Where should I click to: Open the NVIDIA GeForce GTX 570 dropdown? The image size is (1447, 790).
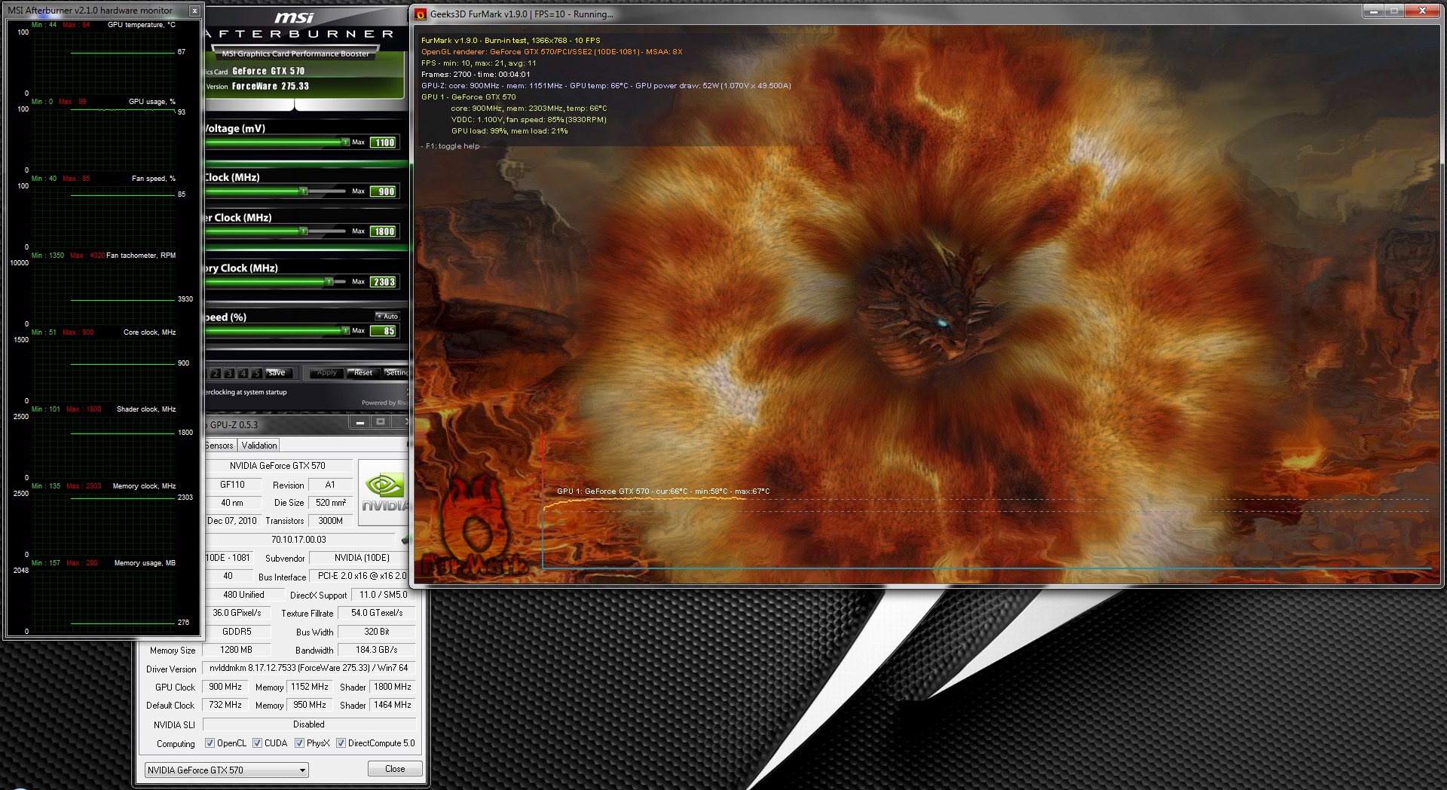(226, 770)
